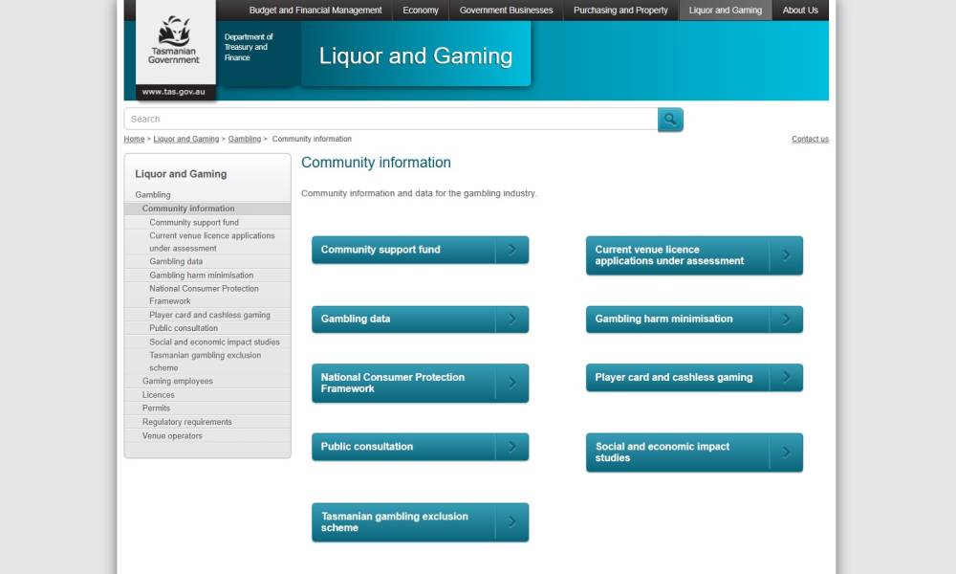Image resolution: width=956 pixels, height=574 pixels.
Task: Open Budget and Financial Management menu
Action: coord(315,11)
